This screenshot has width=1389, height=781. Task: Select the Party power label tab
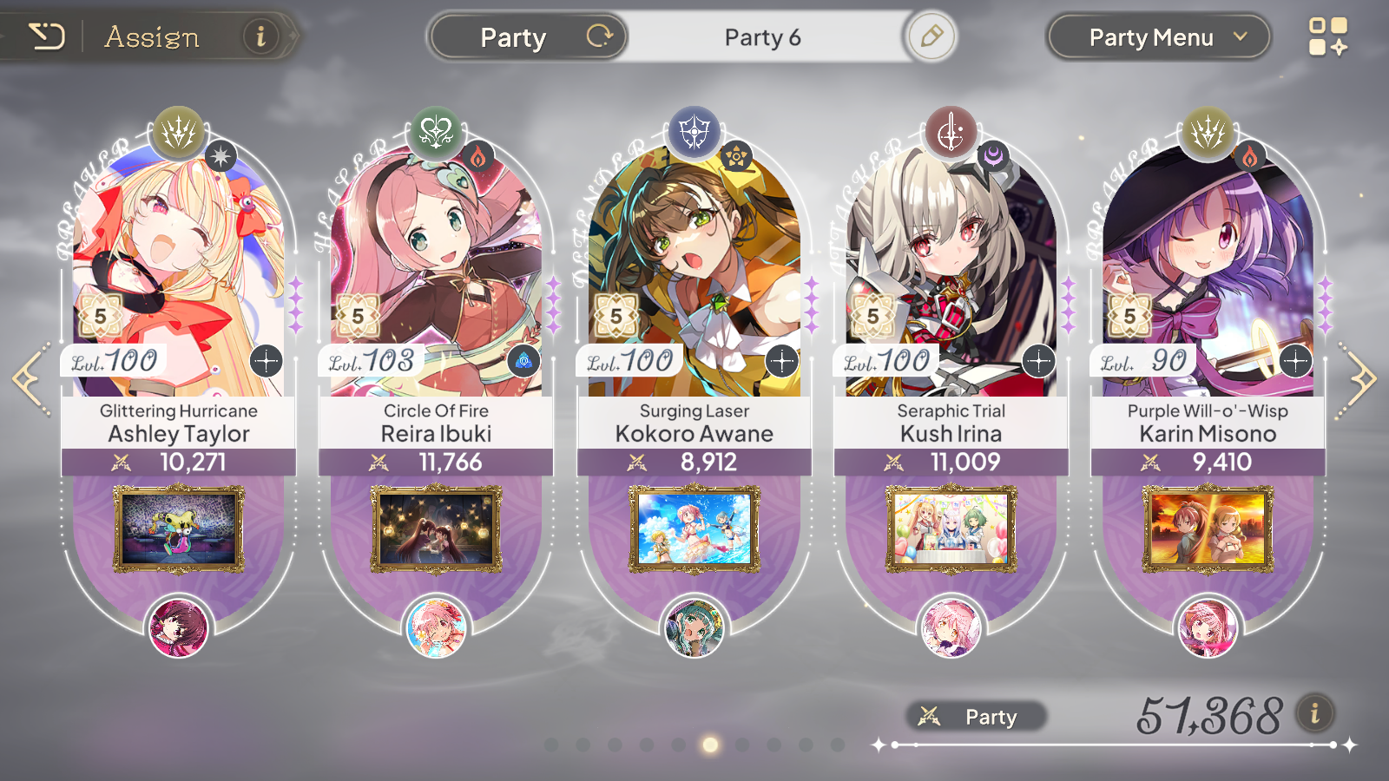click(977, 717)
